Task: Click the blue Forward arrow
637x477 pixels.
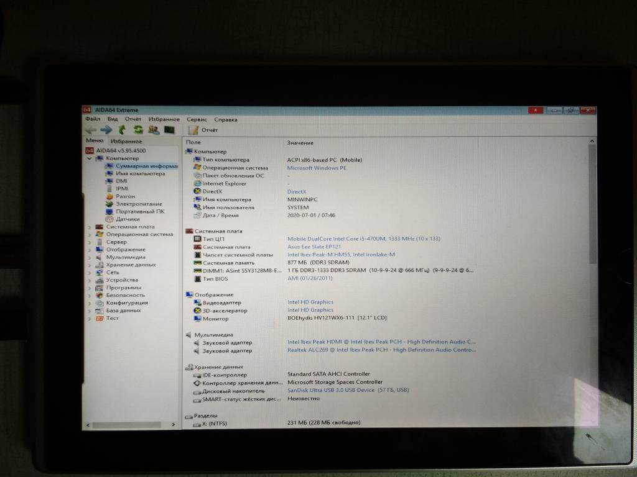Action: pos(106,130)
